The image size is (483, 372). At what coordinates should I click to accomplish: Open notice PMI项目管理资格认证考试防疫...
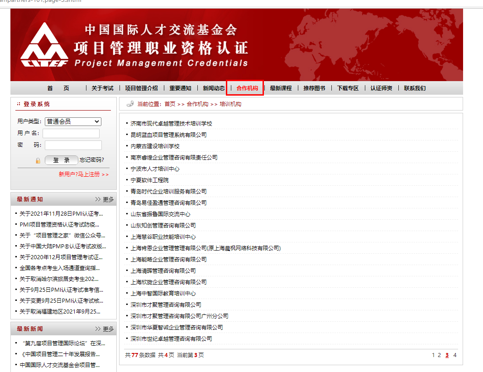pos(59,225)
